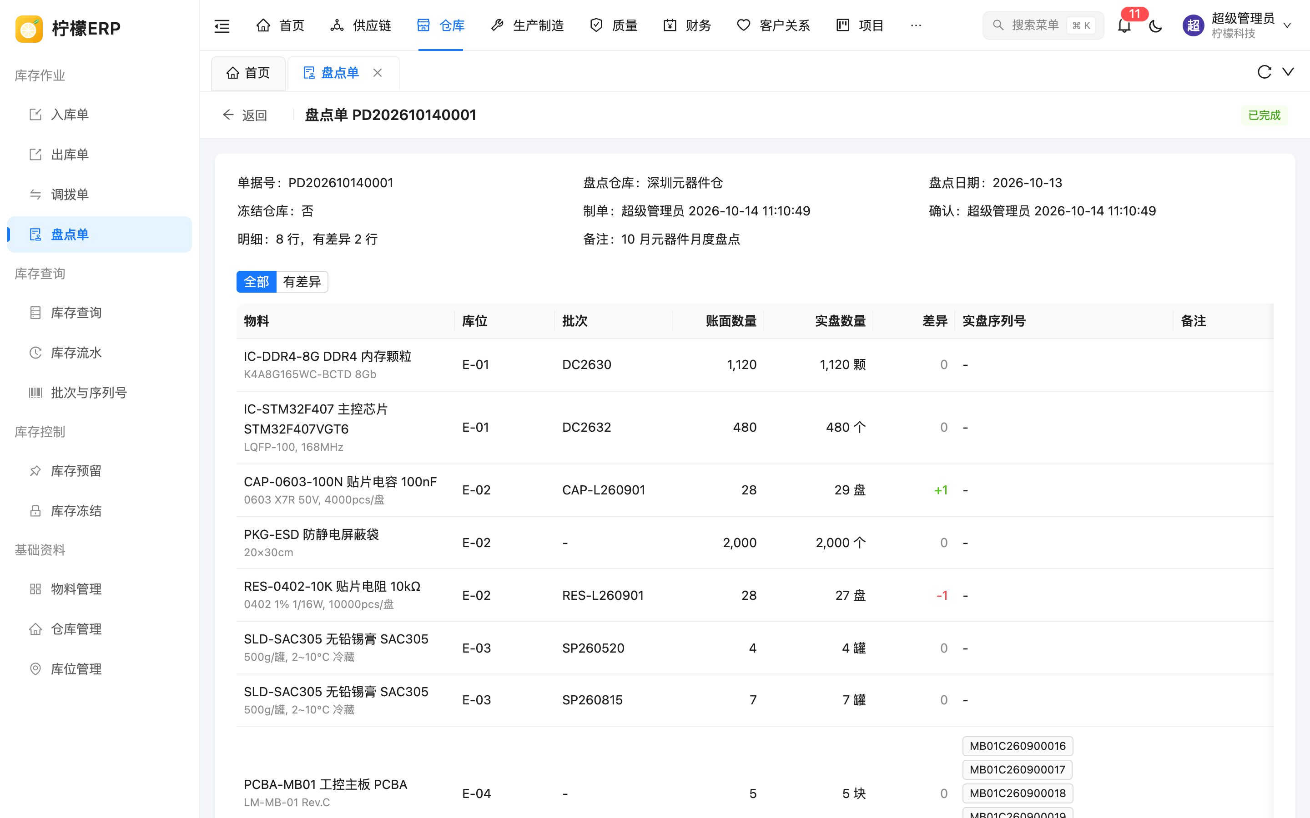The height and width of the screenshot is (818, 1310).
Task: Open 生产制造 top menu
Action: pyautogui.click(x=527, y=25)
